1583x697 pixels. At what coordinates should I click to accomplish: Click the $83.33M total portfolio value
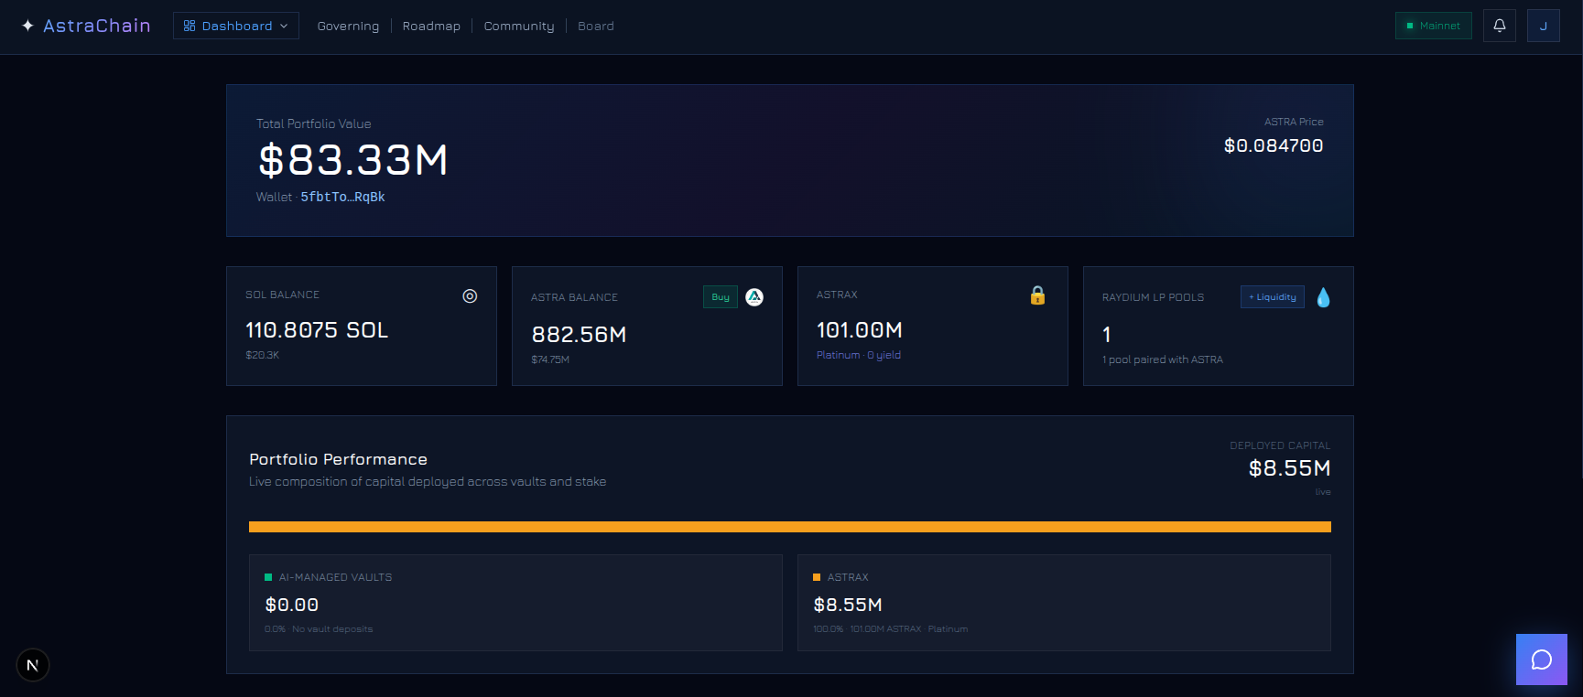[x=353, y=160]
